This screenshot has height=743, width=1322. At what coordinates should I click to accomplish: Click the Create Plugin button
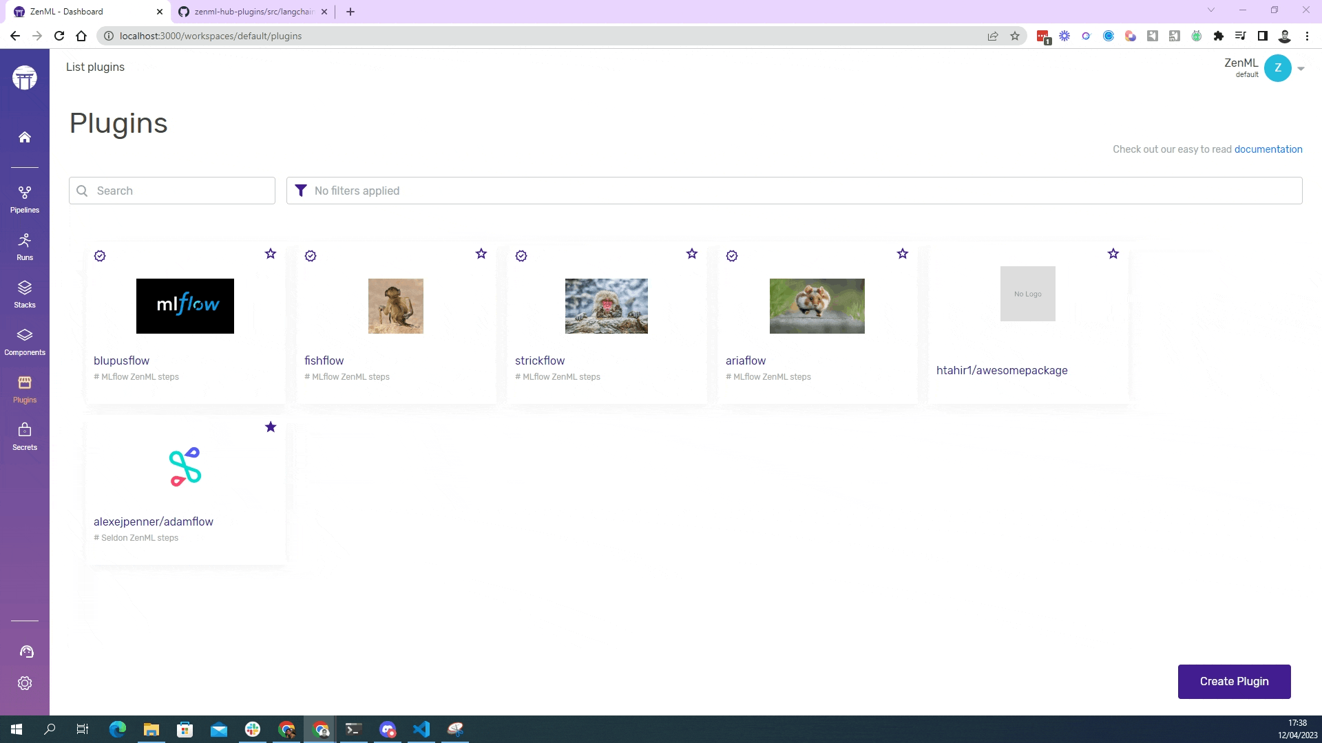(1234, 681)
